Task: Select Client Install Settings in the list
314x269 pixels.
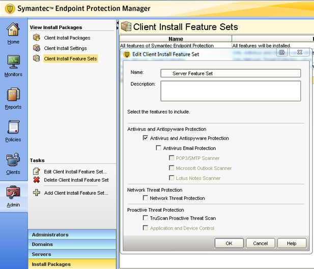Action: click(x=65, y=48)
